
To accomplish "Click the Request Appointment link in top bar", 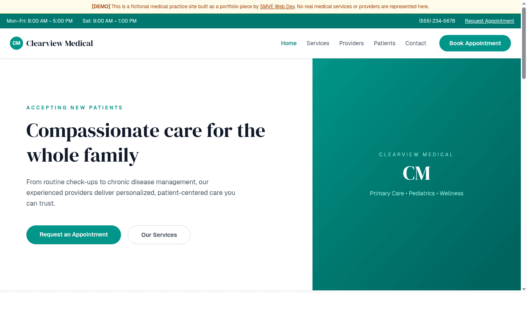I will pos(489,21).
